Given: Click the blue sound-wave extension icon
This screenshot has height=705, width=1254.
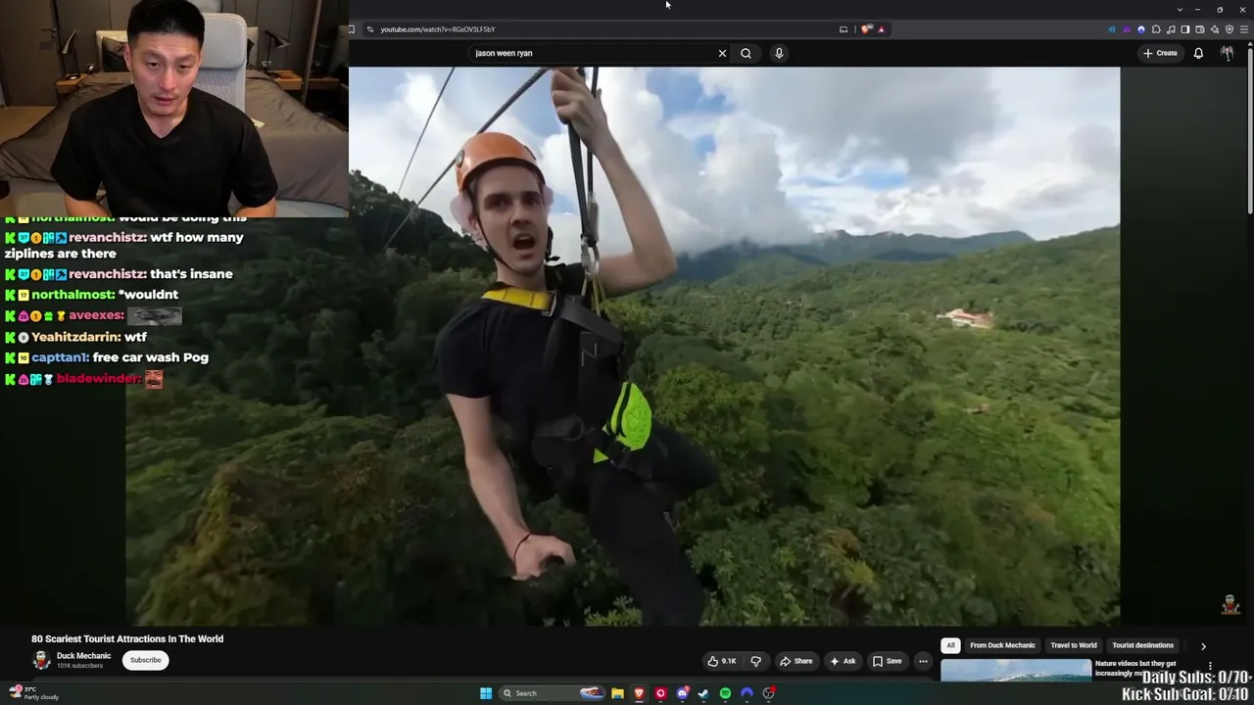Looking at the screenshot, I should click(1112, 29).
